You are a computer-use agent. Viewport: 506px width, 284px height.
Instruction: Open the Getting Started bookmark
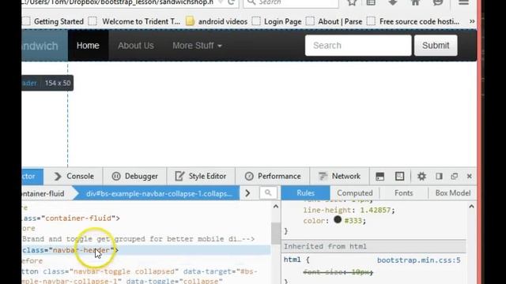click(54, 21)
